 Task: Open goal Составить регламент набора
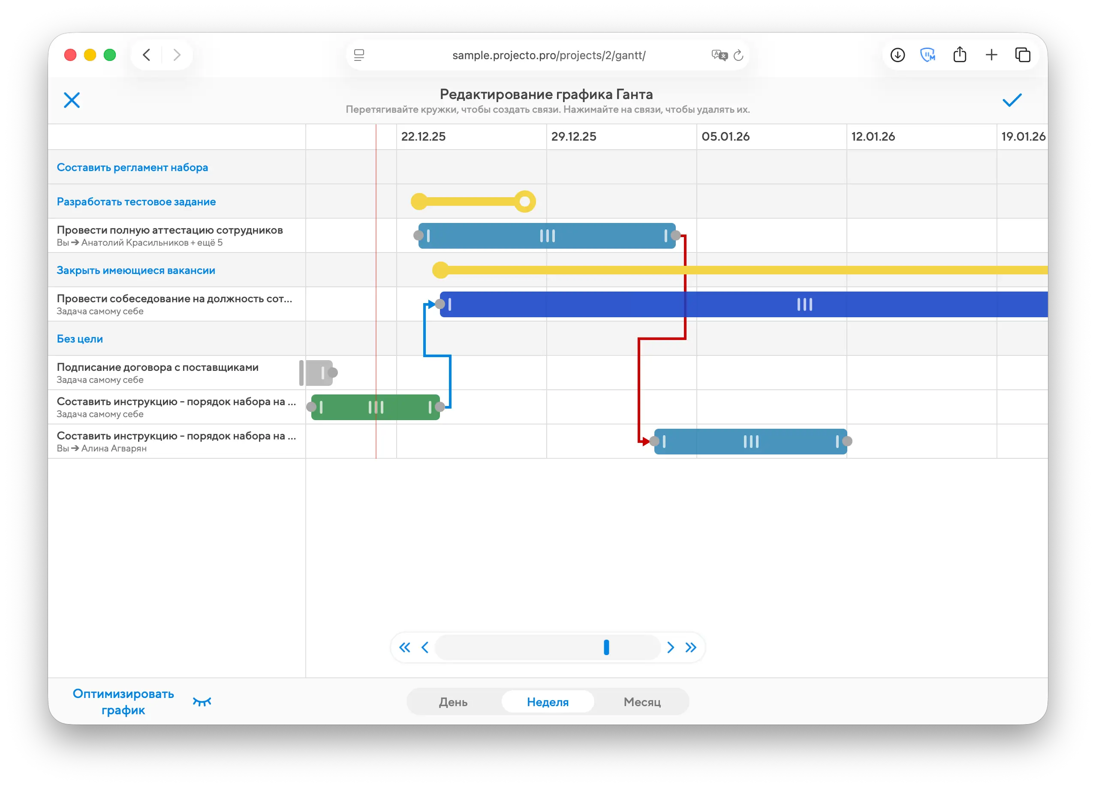tap(132, 167)
